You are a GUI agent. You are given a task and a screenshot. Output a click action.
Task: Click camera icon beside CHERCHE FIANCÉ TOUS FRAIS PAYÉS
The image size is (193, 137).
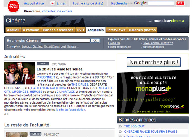pos(120,131)
